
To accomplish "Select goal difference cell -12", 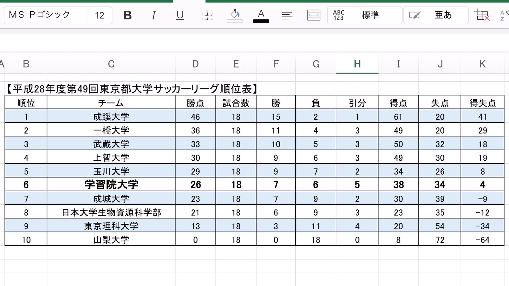I will click(x=482, y=212).
